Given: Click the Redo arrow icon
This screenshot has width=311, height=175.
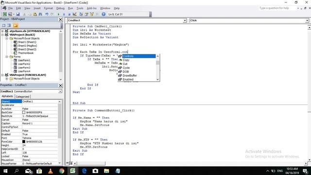Looking at the screenshot, I should point(52,14).
